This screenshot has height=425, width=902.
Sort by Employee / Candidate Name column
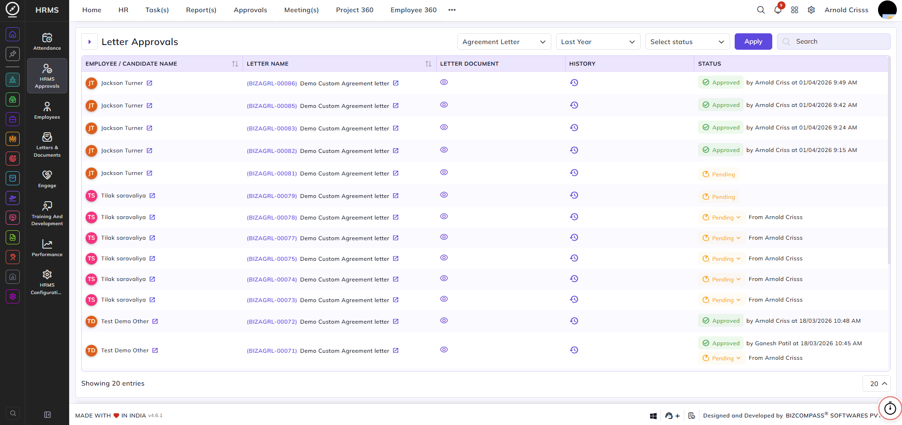click(x=235, y=64)
